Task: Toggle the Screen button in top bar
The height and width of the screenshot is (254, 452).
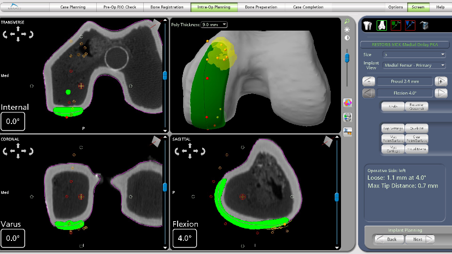Action: tap(418, 7)
